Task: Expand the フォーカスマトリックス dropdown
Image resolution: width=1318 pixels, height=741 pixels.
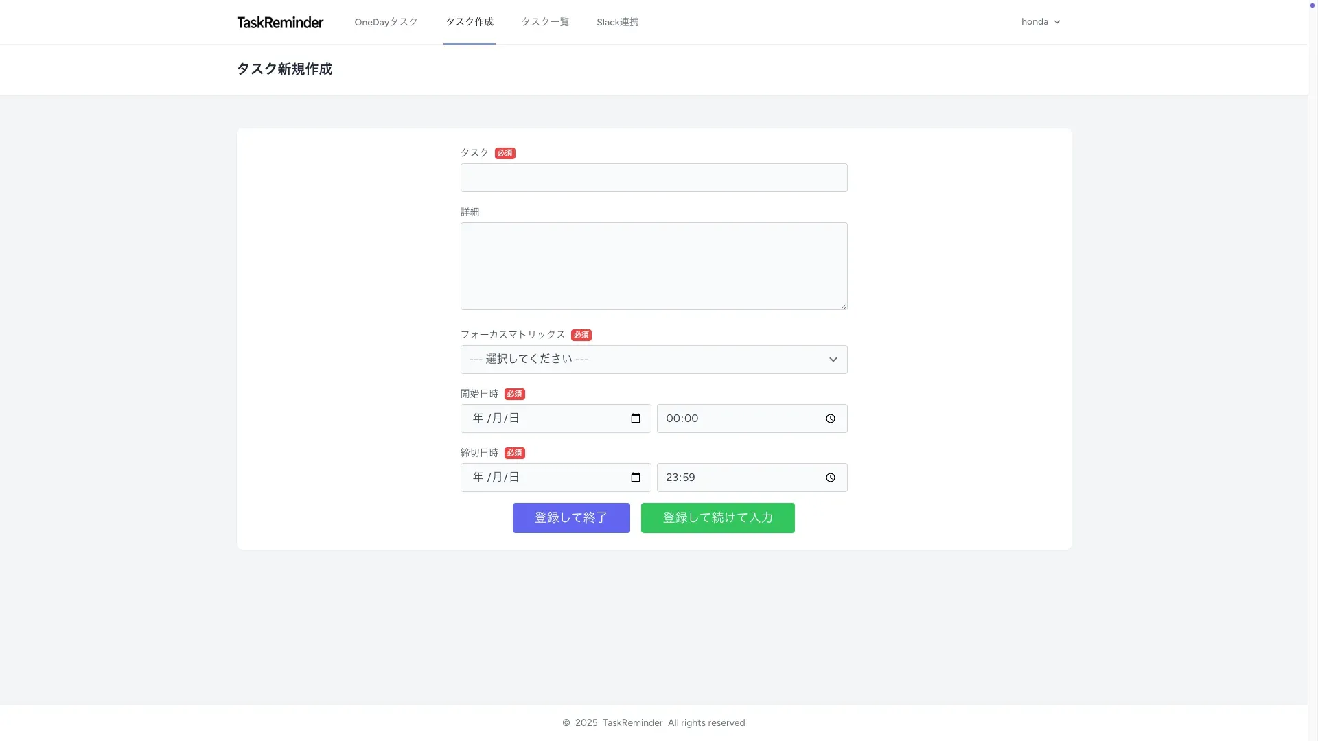Action: [x=654, y=360]
